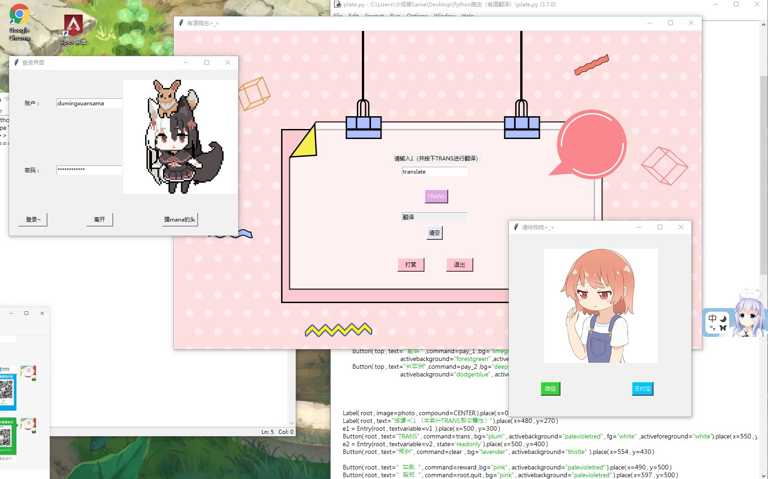Toggle punctuation mode on IME toolbar
Image resolution: width=768 pixels, height=479 pixels.
(x=712, y=328)
